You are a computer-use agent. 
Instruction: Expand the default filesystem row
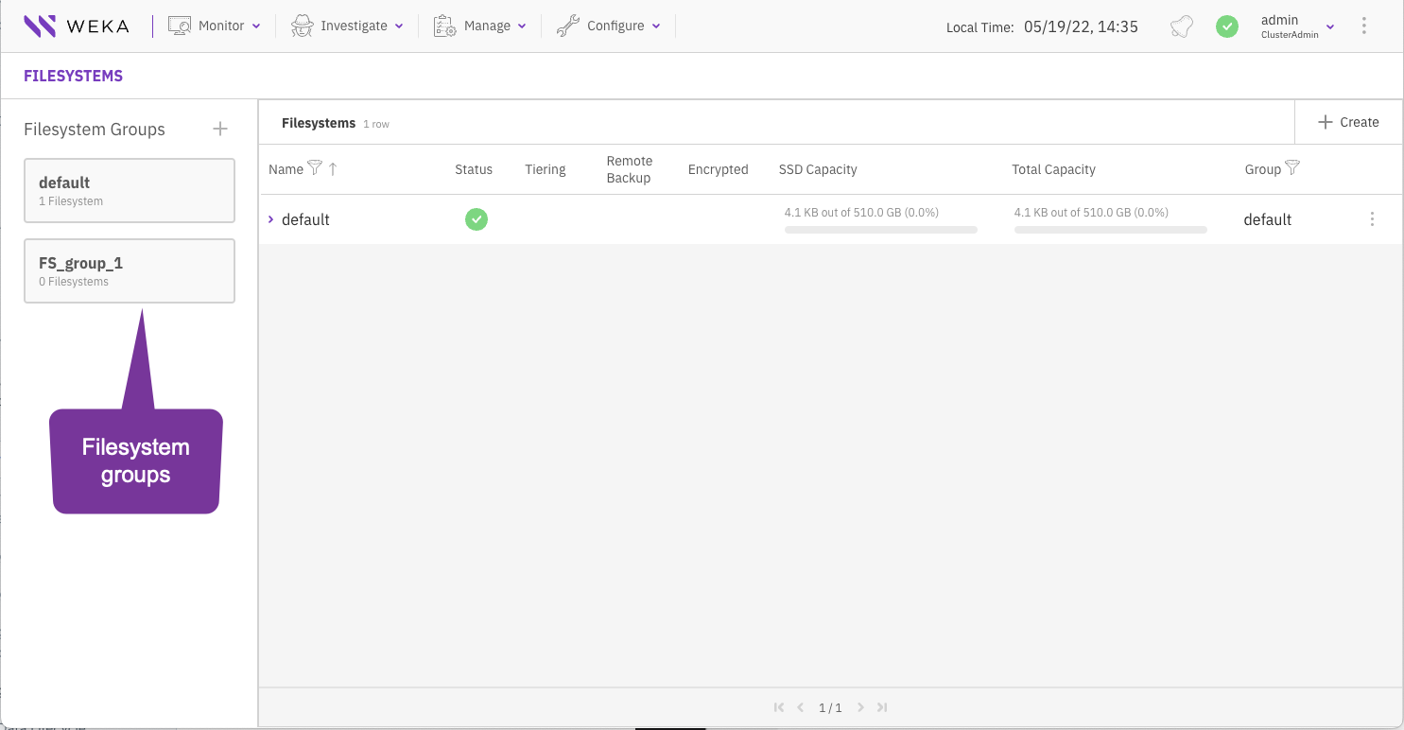point(270,218)
